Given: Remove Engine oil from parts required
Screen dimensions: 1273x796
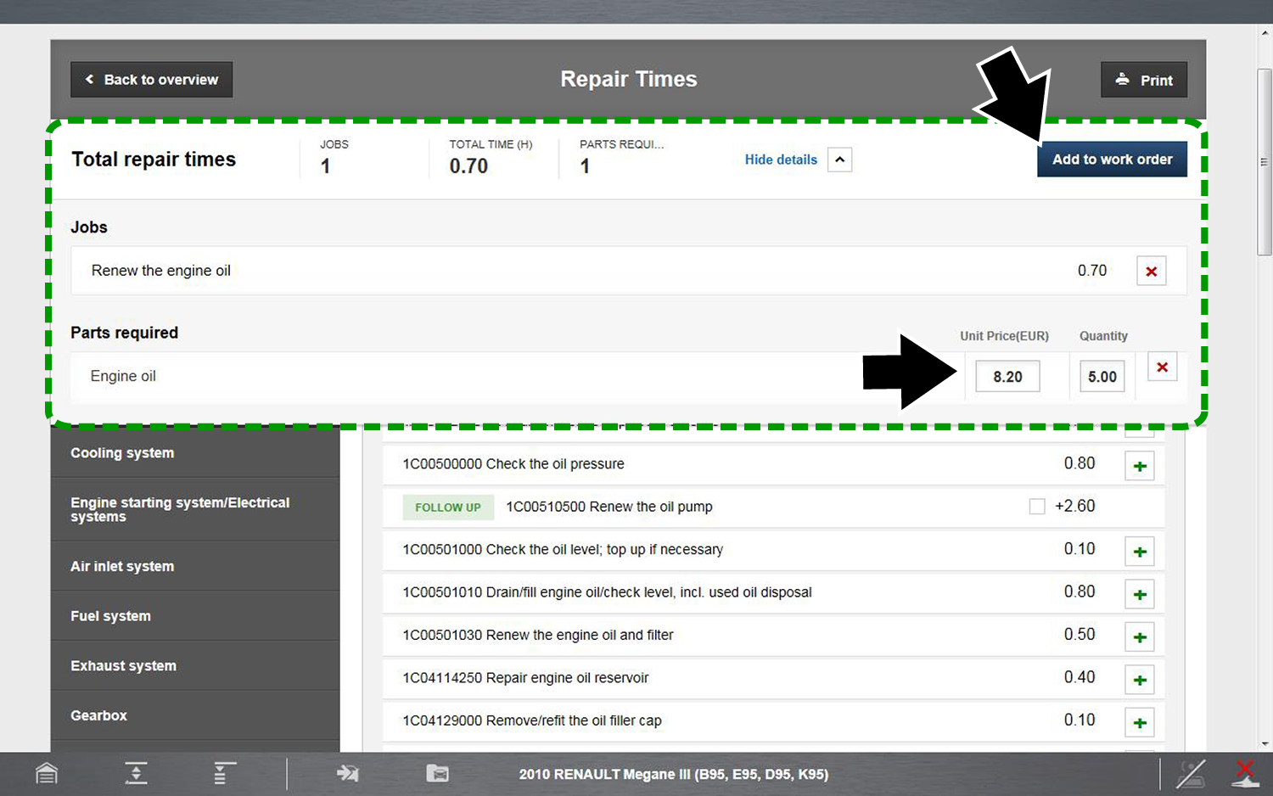Looking at the screenshot, I should [1162, 367].
